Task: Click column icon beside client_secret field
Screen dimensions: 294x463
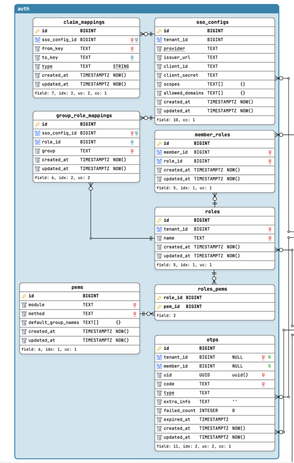Action: tap(159, 75)
